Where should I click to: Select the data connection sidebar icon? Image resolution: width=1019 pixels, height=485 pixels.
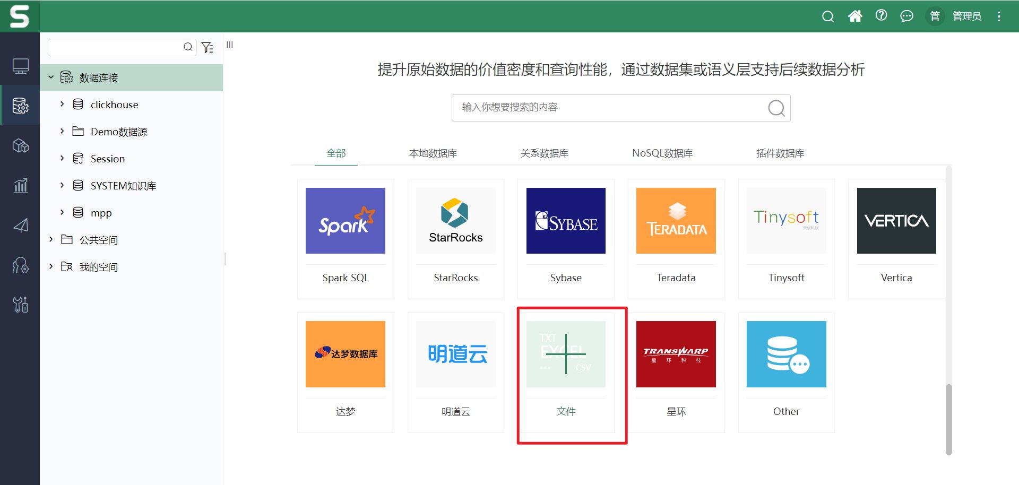(20, 106)
